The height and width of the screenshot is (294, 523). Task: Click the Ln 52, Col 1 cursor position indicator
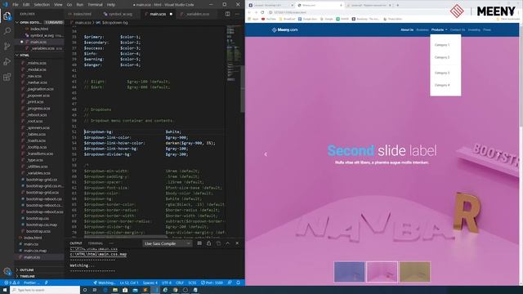tap(129, 283)
